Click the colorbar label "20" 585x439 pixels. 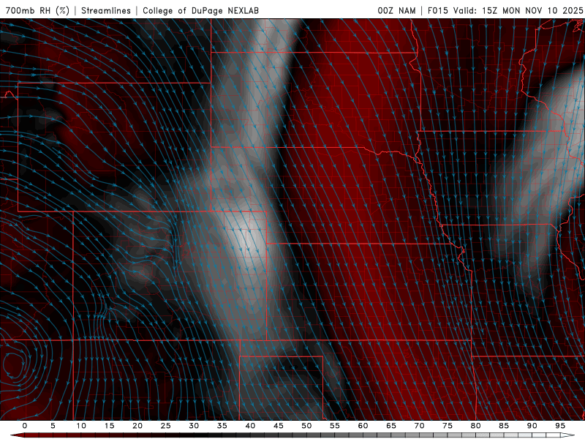137,426
